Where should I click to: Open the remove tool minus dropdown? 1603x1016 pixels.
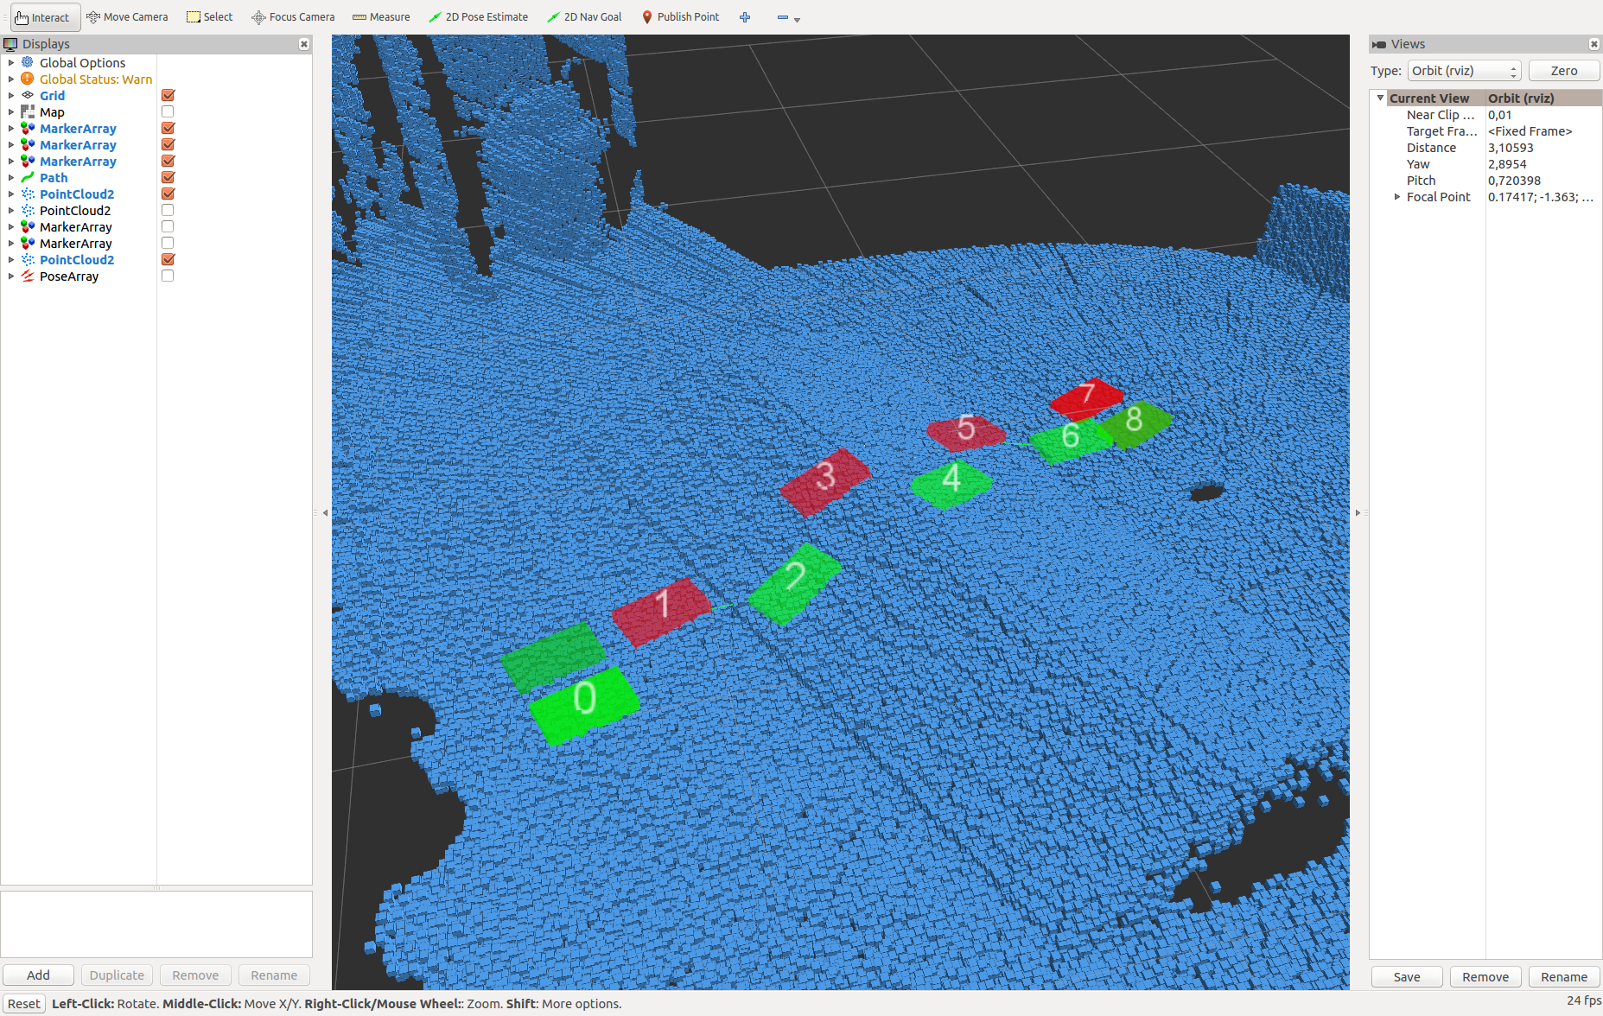[x=787, y=18]
